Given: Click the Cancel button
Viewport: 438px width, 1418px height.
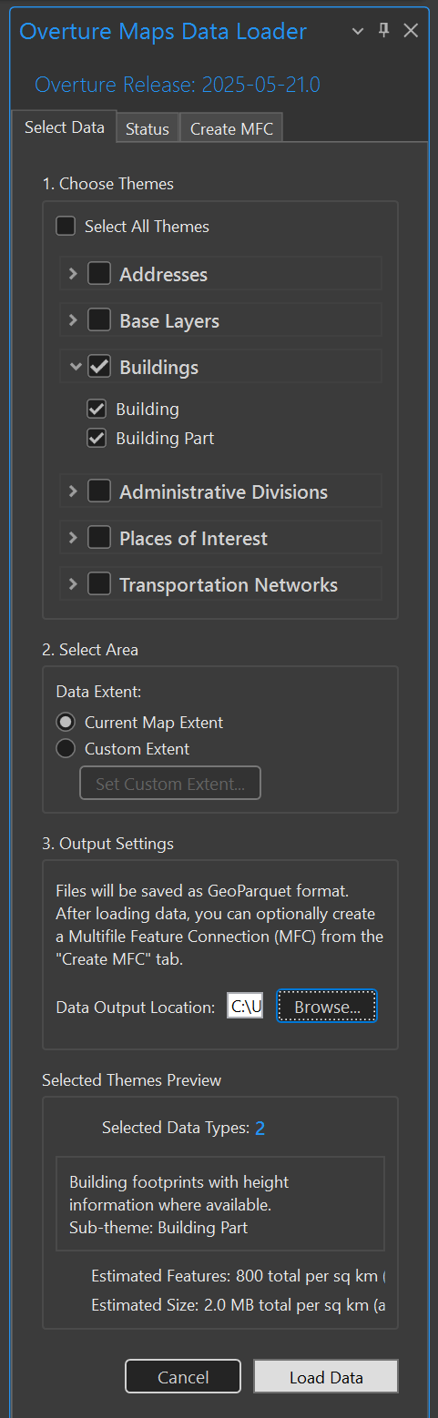Looking at the screenshot, I should click(183, 1376).
